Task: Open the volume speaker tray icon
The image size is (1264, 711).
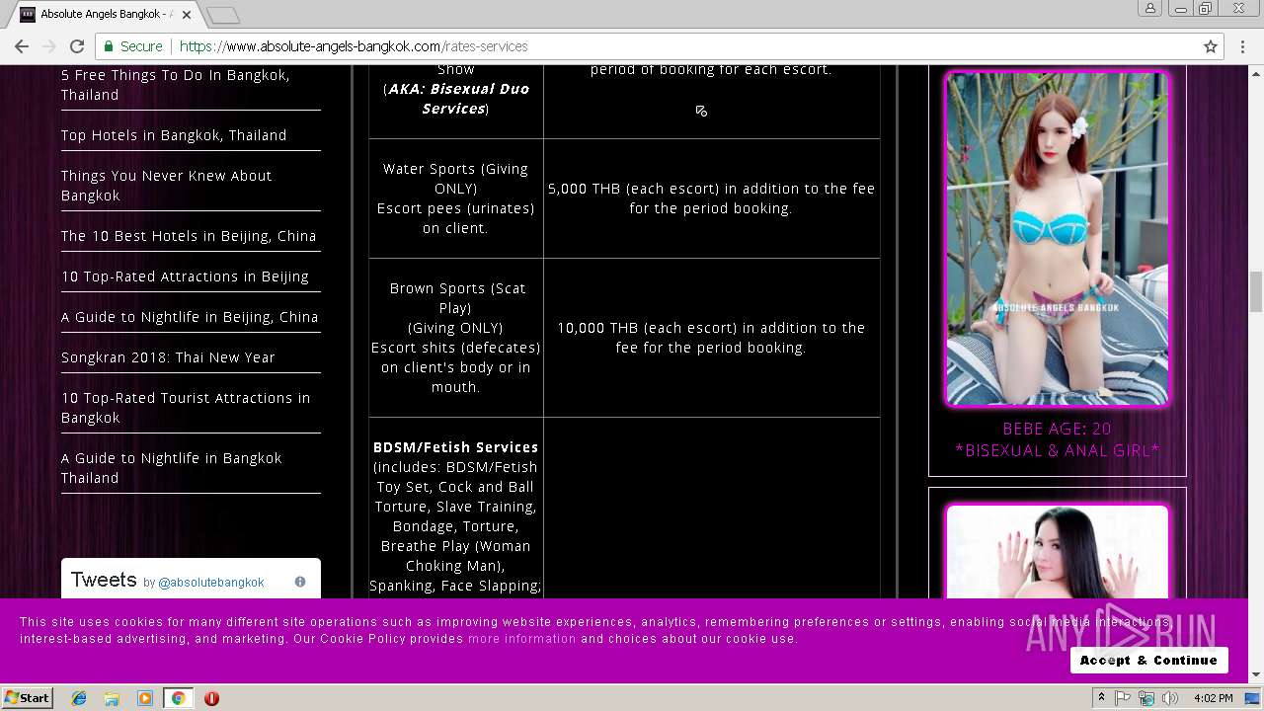Action: 1170,698
